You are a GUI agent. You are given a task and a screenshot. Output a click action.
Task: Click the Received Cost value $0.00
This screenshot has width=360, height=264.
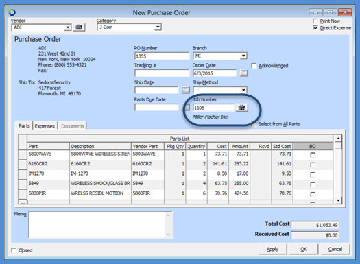pyautogui.click(x=315, y=235)
